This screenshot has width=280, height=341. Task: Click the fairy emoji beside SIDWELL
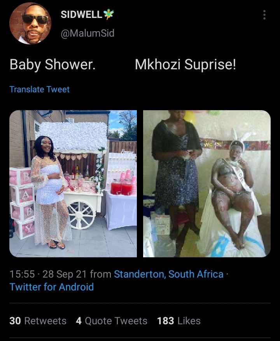[108, 14]
